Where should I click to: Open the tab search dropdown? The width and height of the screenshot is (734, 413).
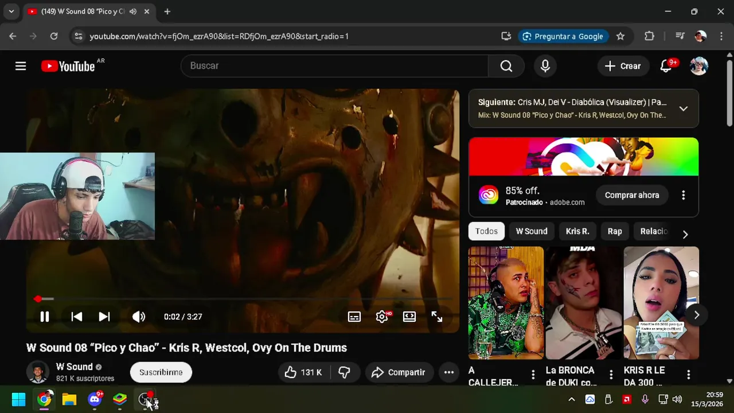coord(11,11)
